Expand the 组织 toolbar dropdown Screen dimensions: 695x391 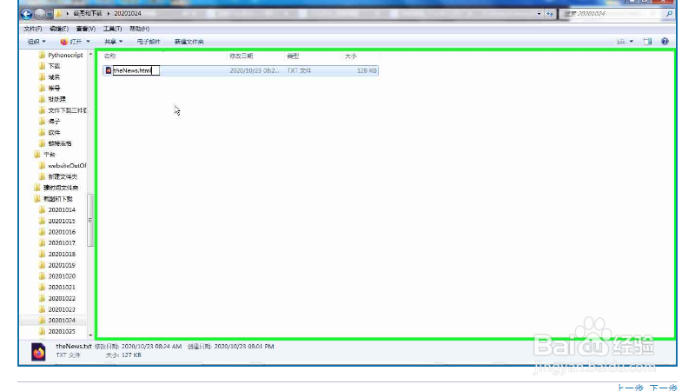click(x=36, y=42)
